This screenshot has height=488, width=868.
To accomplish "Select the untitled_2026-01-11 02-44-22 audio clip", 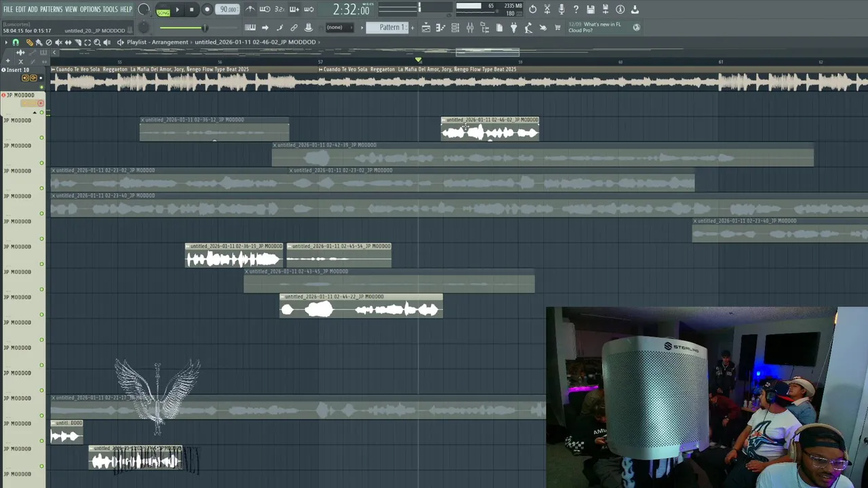I will pyautogui.click(x=361, y=306).
